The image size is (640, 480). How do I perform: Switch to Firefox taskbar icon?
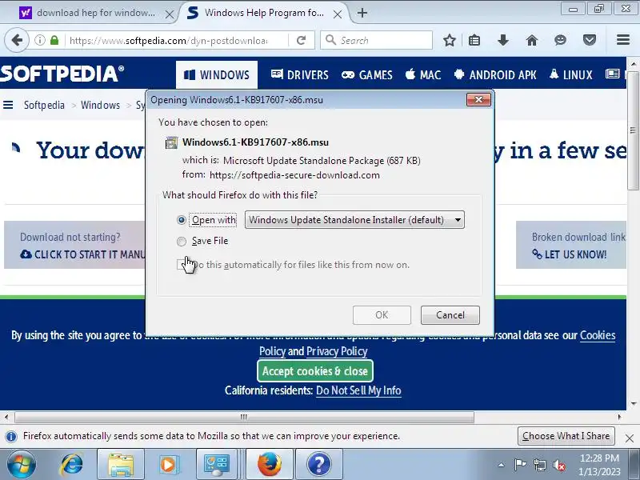coord(269,464)
